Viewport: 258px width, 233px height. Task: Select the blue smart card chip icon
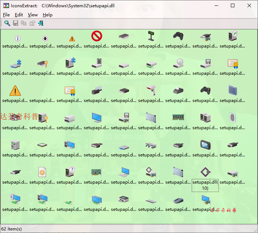point(233,90)
